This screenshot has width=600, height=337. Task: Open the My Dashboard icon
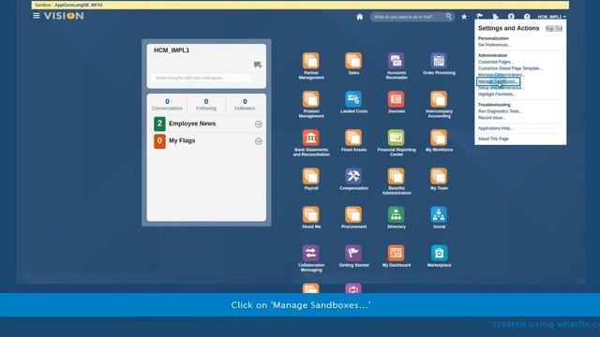[396, 254]
